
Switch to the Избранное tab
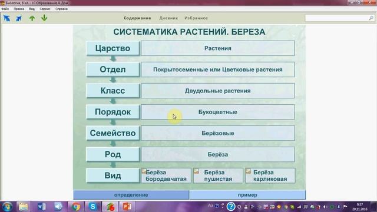point(196,18)
